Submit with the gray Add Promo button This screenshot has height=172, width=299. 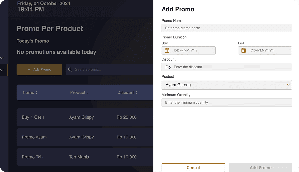[x=260, y=168]
